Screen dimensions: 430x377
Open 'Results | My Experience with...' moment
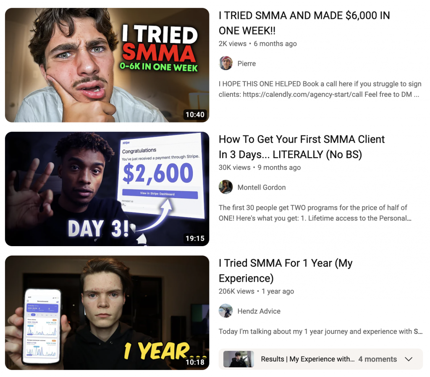point(308,359)
